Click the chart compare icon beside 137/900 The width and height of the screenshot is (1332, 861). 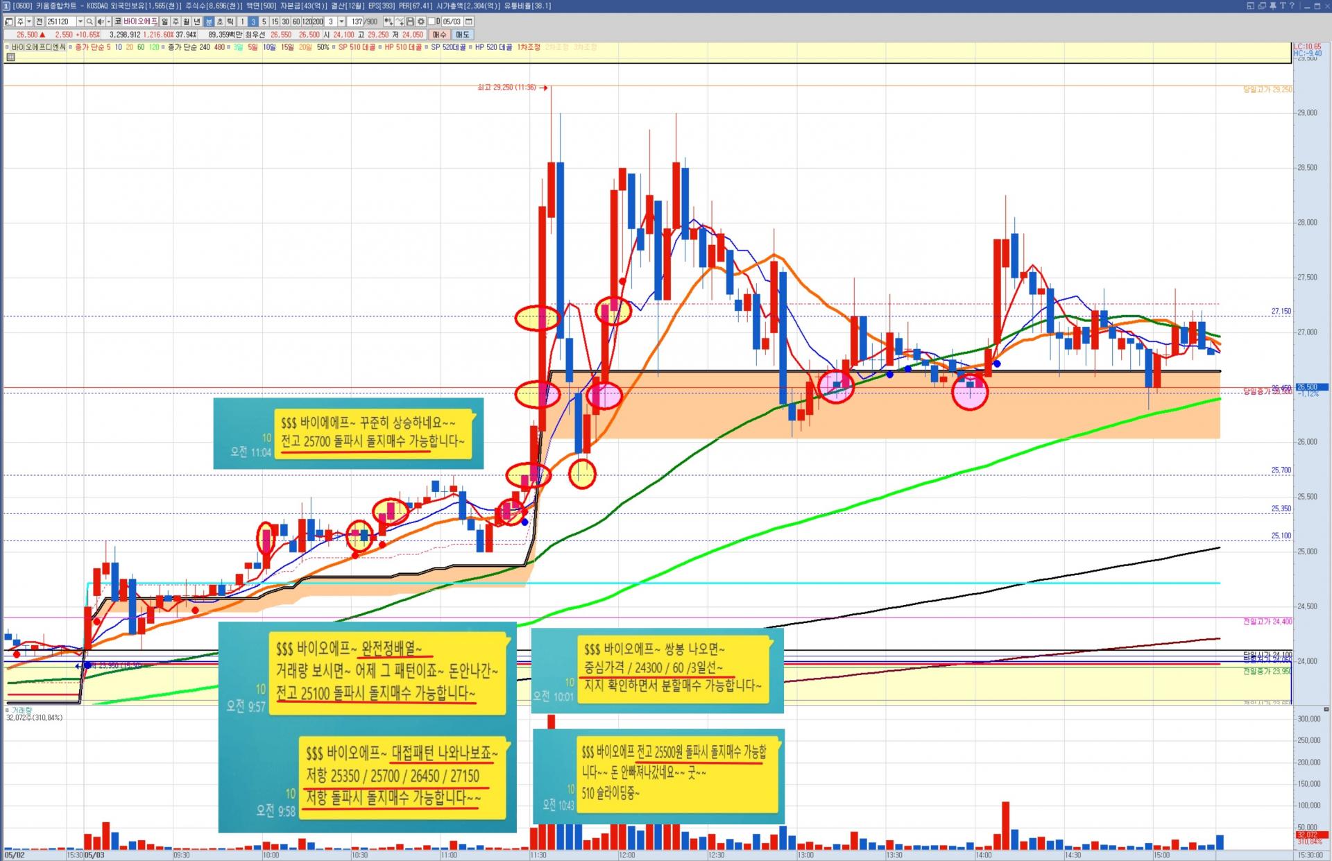coord(388,22)
